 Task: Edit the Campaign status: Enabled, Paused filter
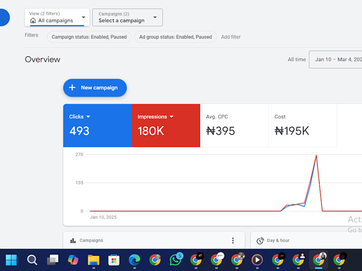pyautogui.click(x=89, y=37)
